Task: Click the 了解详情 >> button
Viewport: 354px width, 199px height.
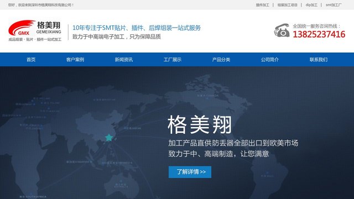Action: (190, 172)
